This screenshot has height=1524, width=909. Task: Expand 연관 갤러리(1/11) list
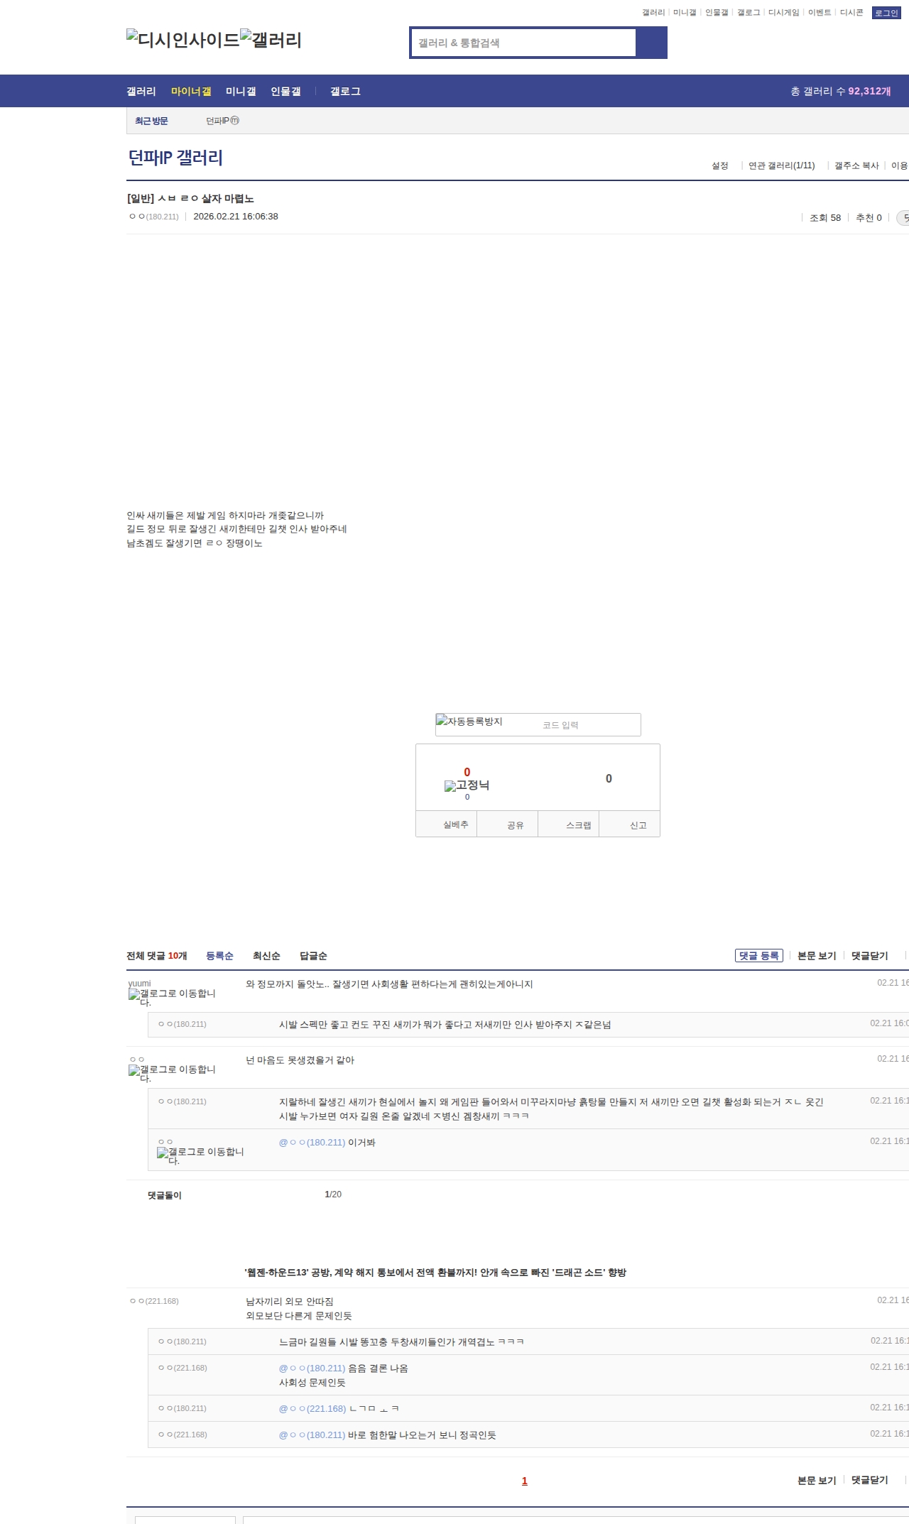[x=782, y=165]
